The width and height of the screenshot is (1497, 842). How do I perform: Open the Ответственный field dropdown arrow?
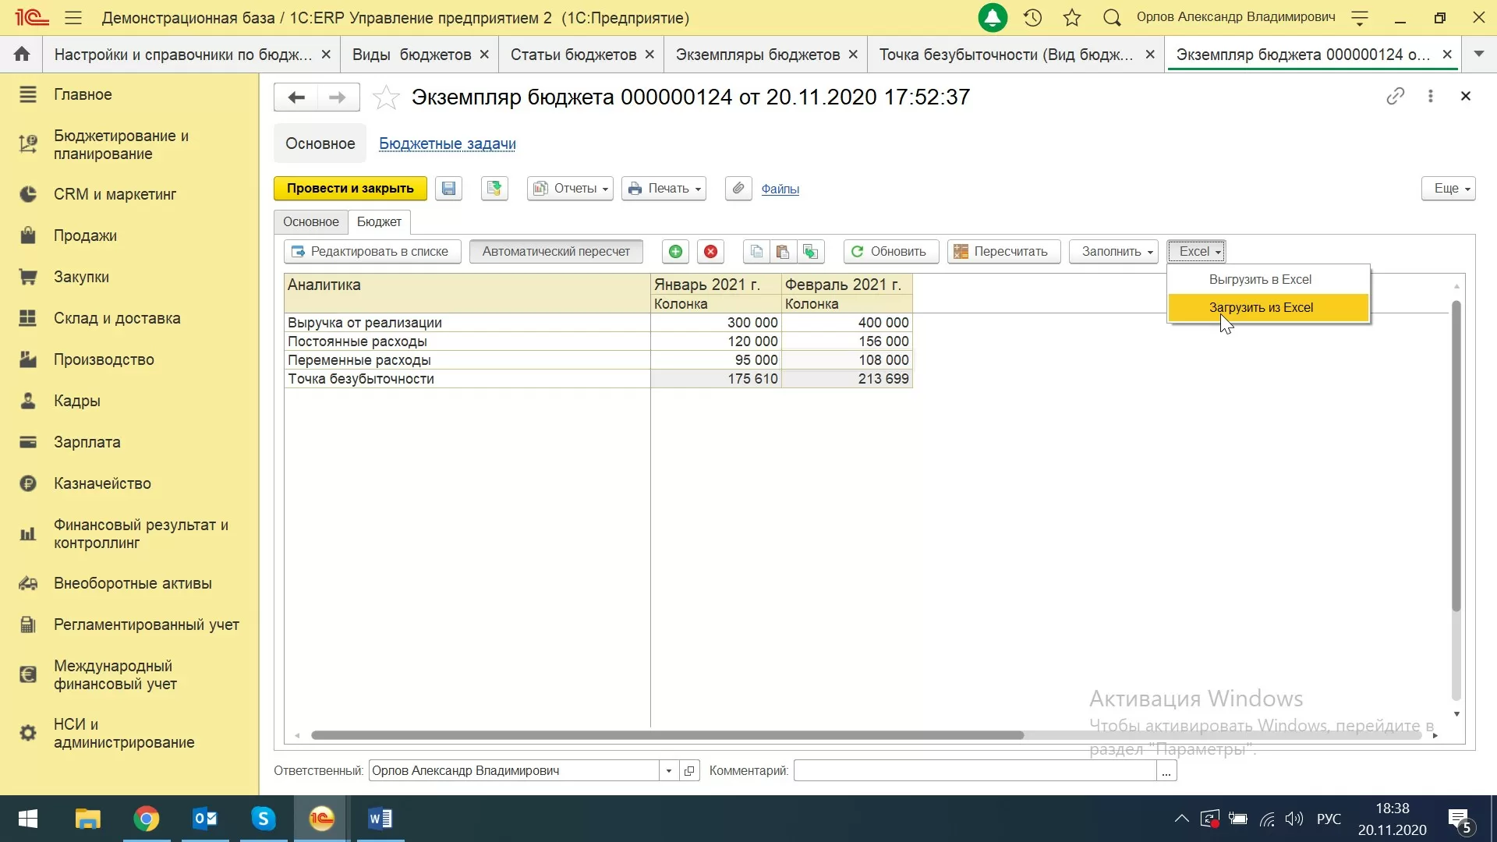pyautogui.click(x=668, y=771)
